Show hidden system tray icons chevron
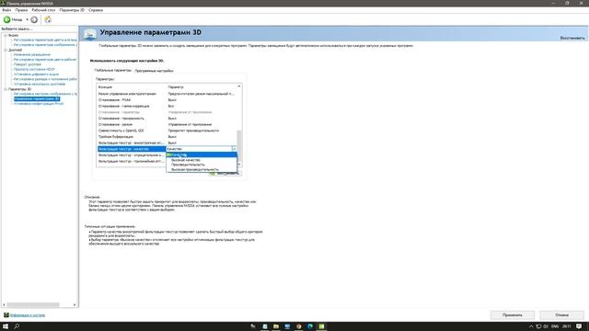This screenshot has height=331, width=589. click(x=531, y=326)
